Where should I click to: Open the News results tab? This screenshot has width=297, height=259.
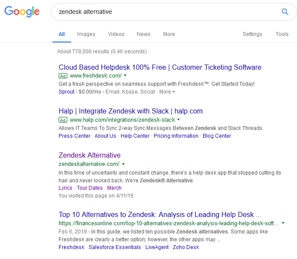143,34
